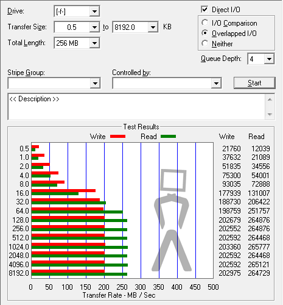Open the Drive dropdown list
The image size is (283, 305).
pos(94,11)
